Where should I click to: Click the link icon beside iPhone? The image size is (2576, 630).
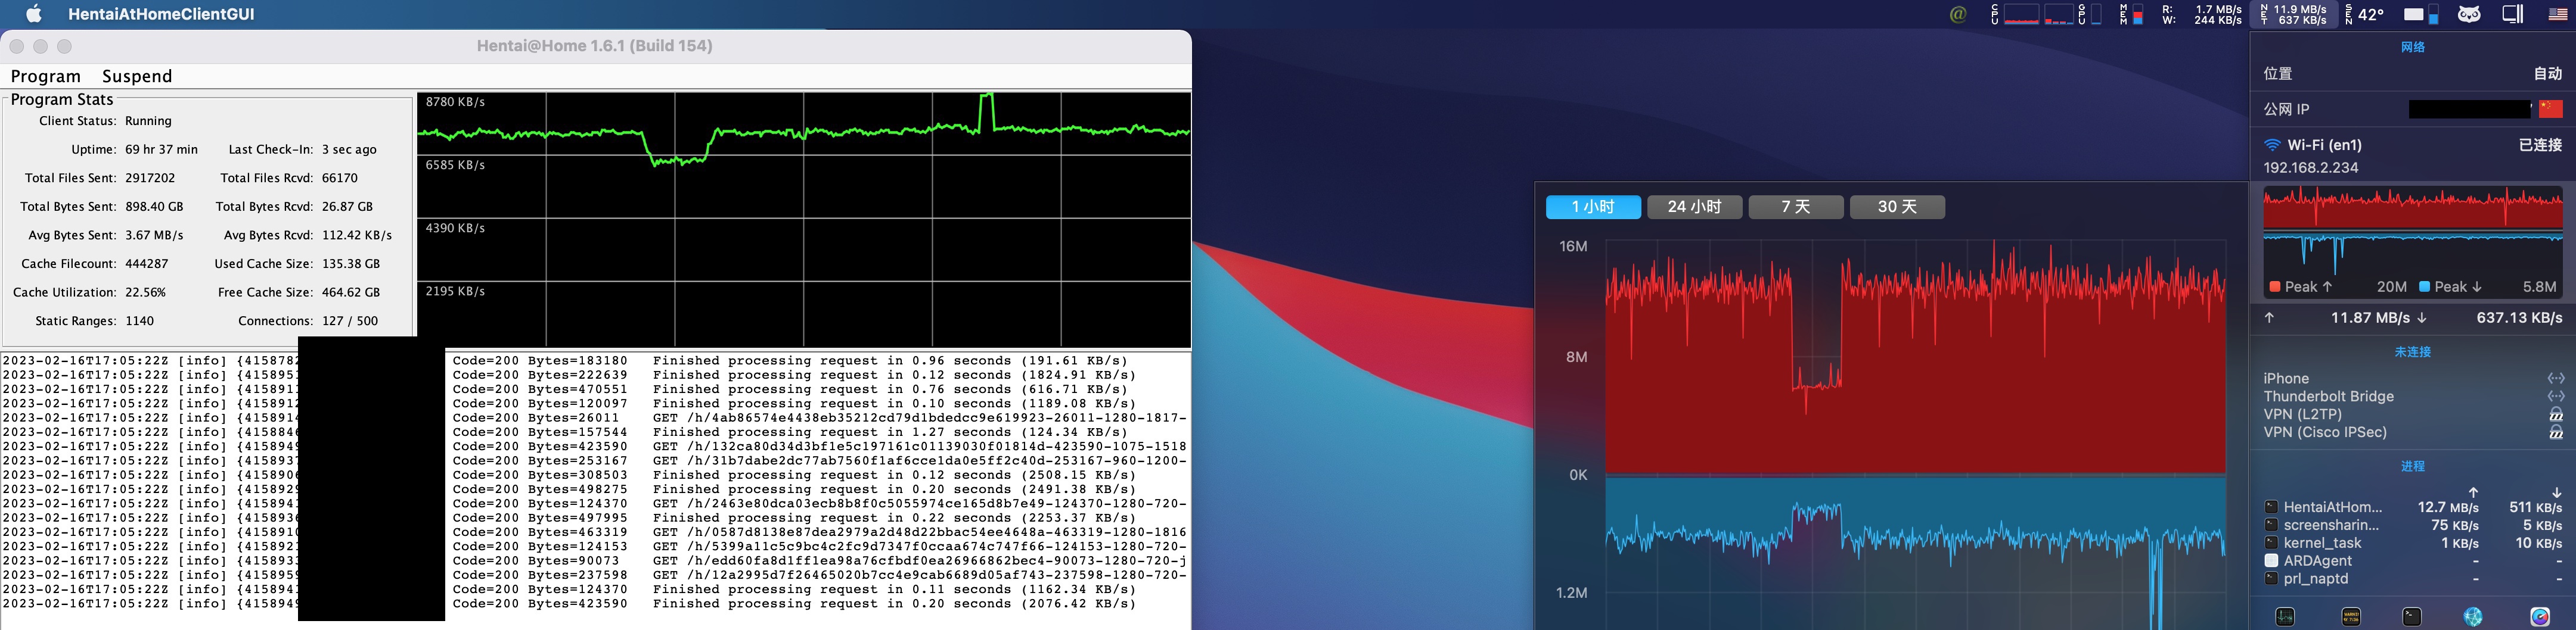[x=2556, y=378]
